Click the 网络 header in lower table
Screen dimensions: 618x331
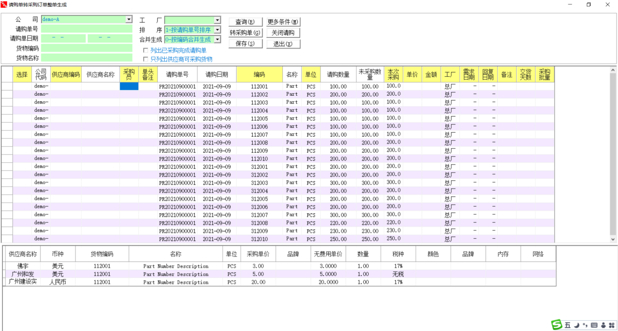click(x=538, y=254)
